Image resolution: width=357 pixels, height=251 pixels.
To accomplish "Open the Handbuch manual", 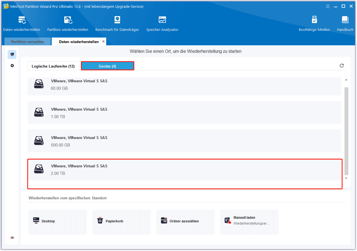I will coord(345,20).
